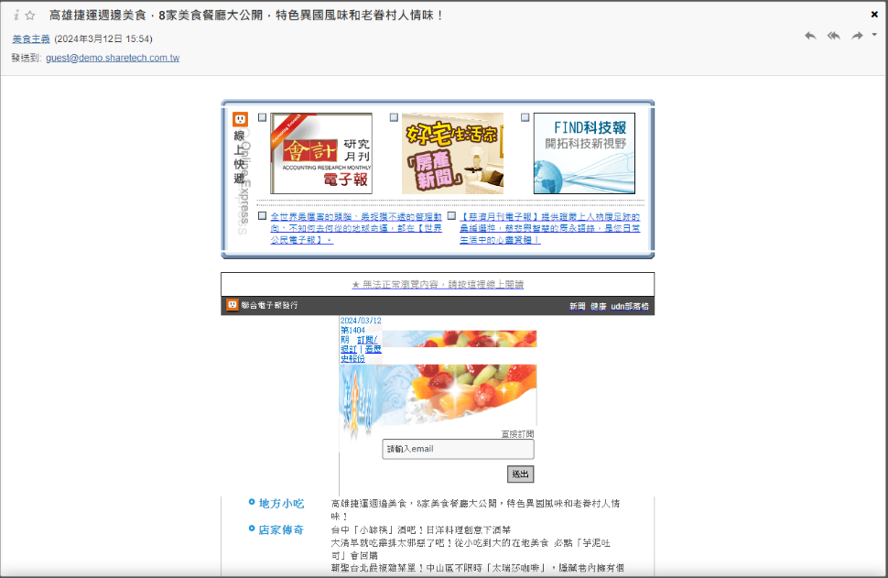Click the forward arrow icon
Viewport: 888px width, 578px height.
click(x=857, y=36)
